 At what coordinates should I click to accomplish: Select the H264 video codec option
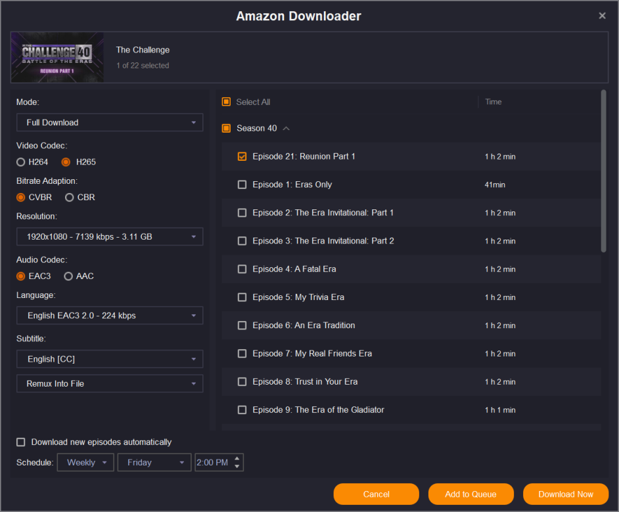pyautogui.click(x=21, y=162)
